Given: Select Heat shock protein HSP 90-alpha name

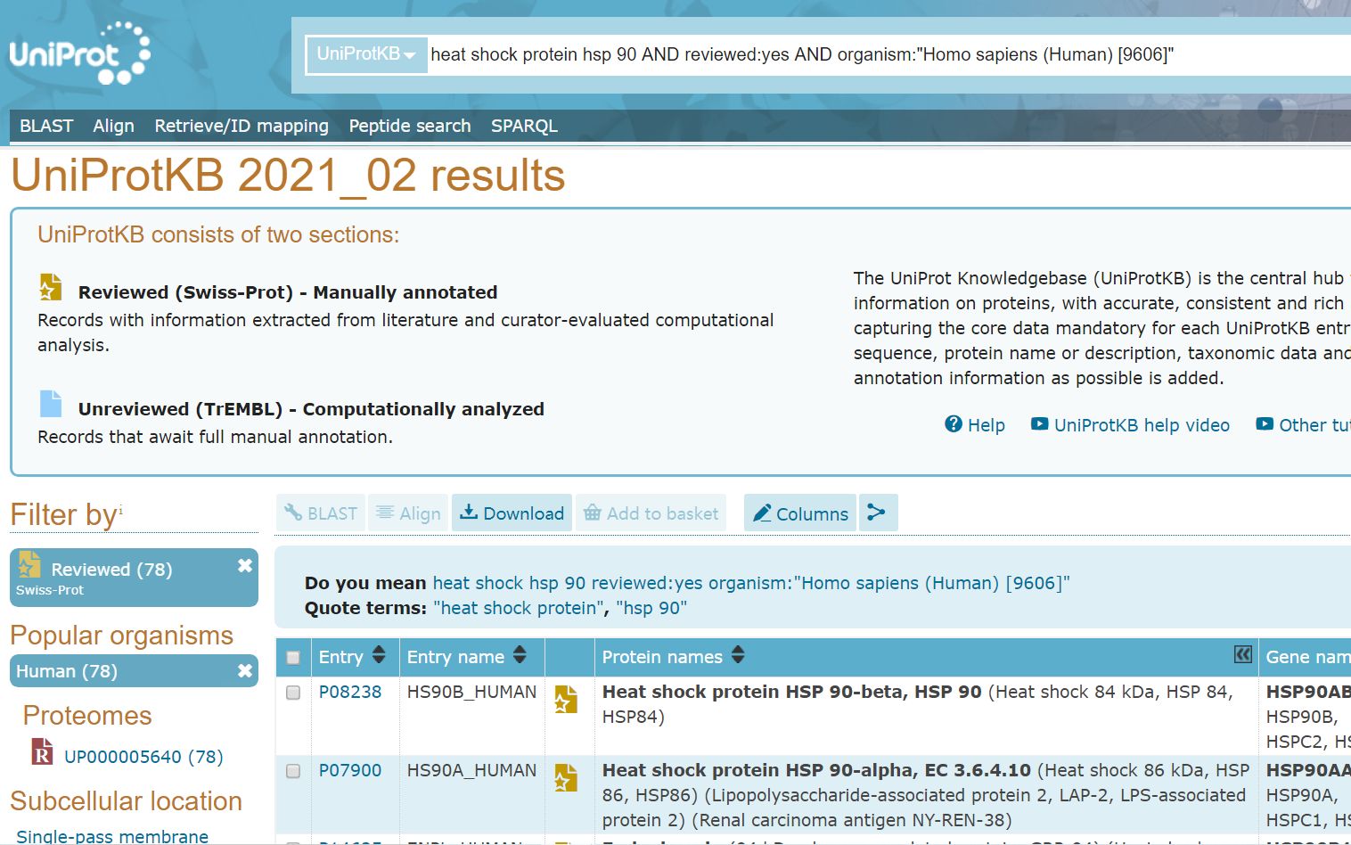Looking at the screenshot, I should [816, 770].
